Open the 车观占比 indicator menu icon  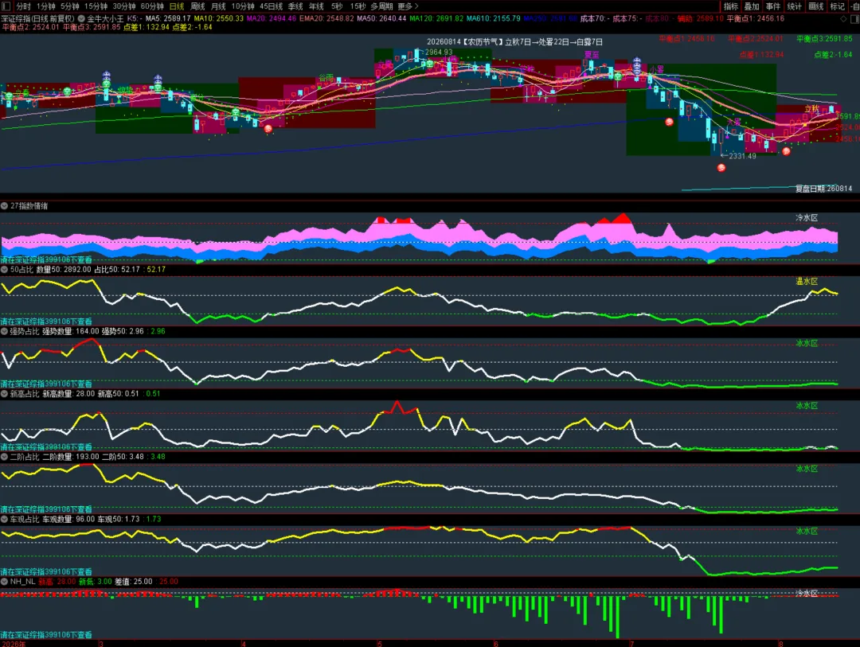pyautogui.click(x=5, y=519)
